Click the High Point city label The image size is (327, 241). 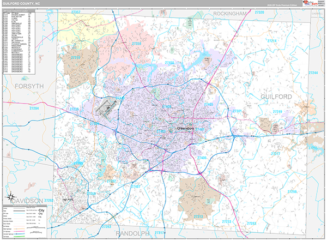click(68, 200)
